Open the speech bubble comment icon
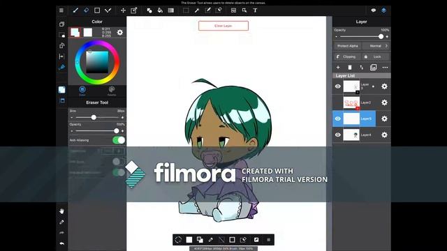The image size is (447, 251). 373,10
